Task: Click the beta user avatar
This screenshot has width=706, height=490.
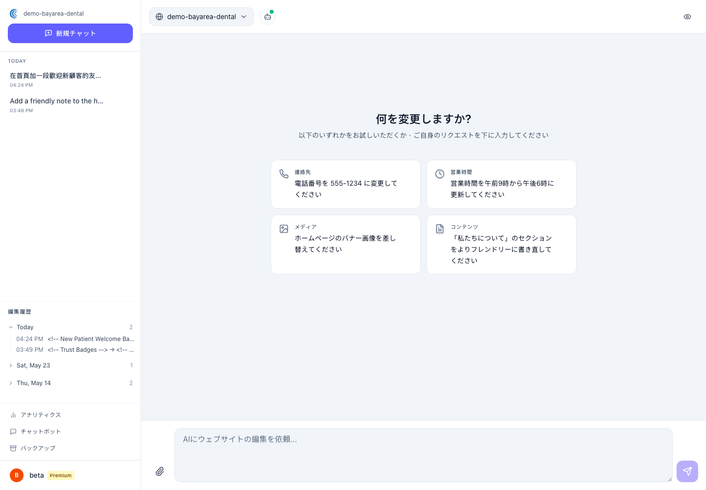Action: coord(17,475)
